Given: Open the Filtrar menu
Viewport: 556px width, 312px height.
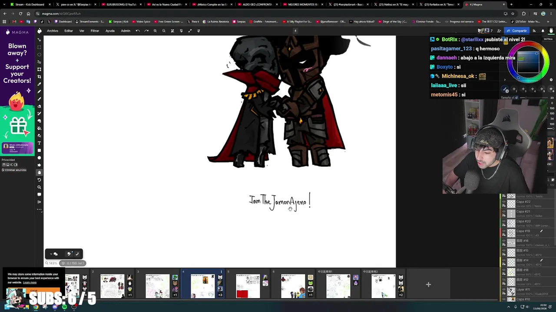Looking at the screenshot, I should point(95,31).
